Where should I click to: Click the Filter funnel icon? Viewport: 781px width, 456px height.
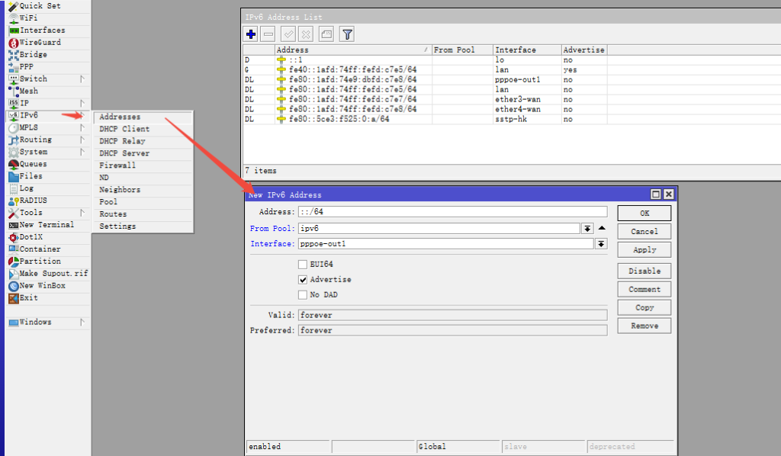[x=347, y=34]
